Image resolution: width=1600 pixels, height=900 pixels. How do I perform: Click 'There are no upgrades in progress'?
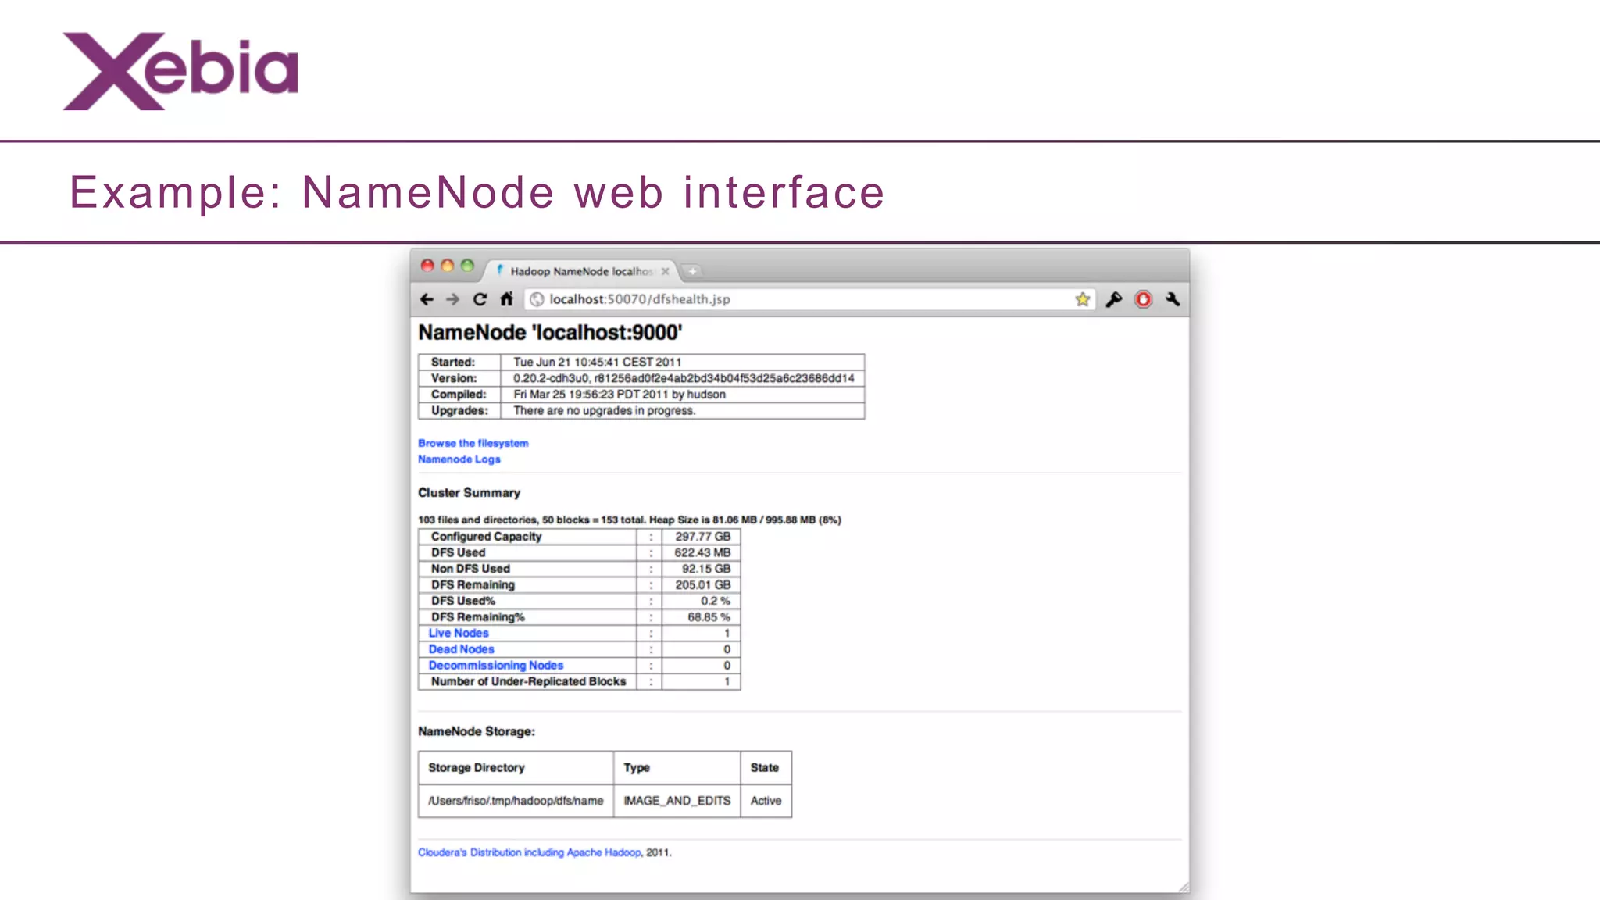[604, 411]
